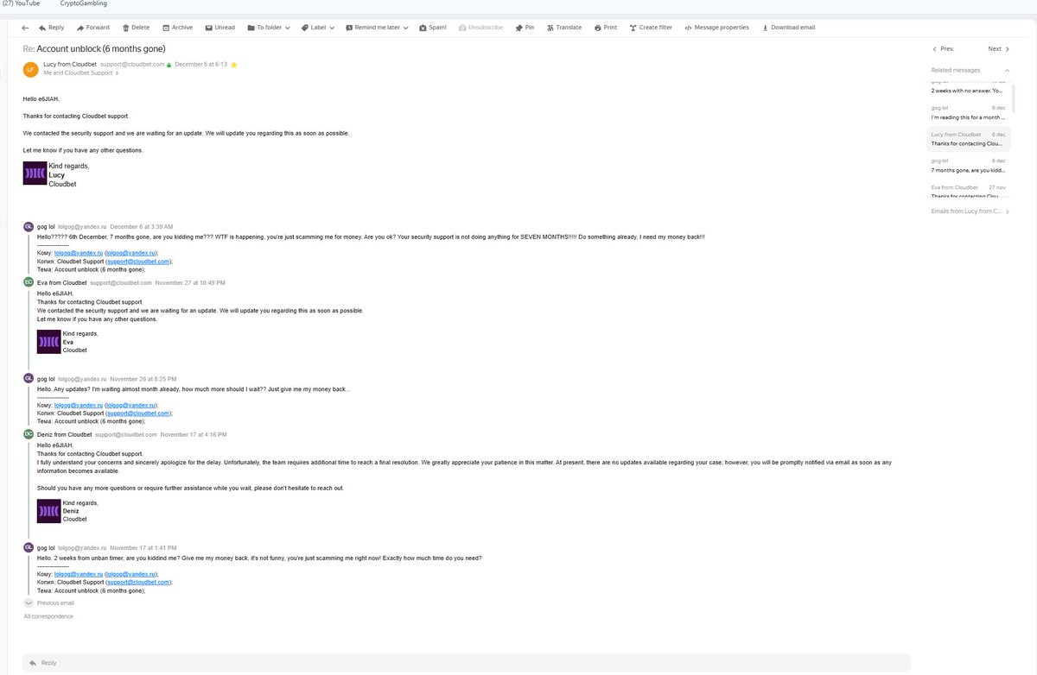Open related message '7 months gone, are you kidd...'
This screenshot has width=1037, height=675.
(x=968, y=166)
